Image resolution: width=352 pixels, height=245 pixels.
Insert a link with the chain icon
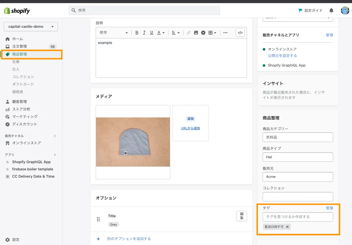[189, 32]
